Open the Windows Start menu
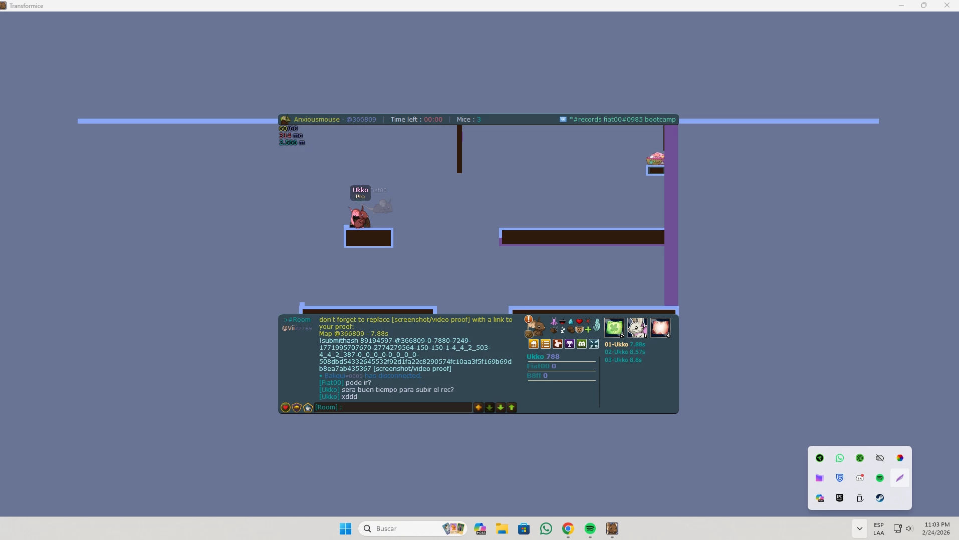The height and width of the screenshot is (540, 959). pyautogui.click(x=345, y=528)
